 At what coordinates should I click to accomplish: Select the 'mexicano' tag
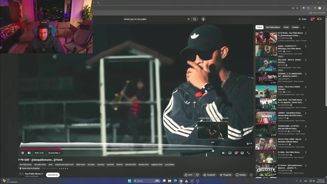[101, 165]
